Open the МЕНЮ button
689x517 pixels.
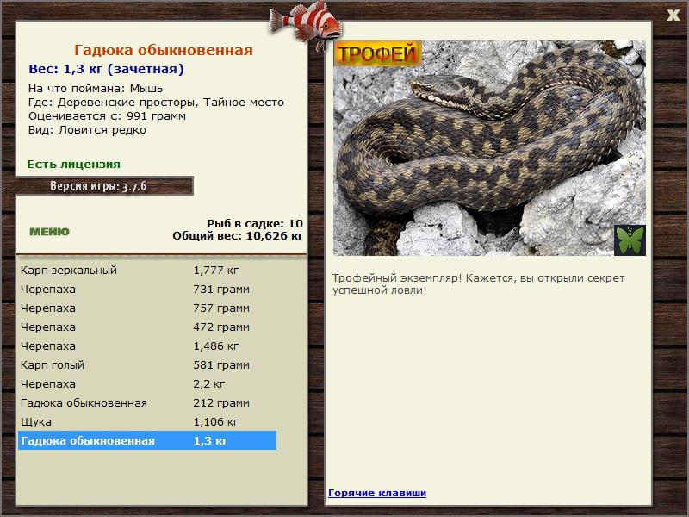point(49,232)
